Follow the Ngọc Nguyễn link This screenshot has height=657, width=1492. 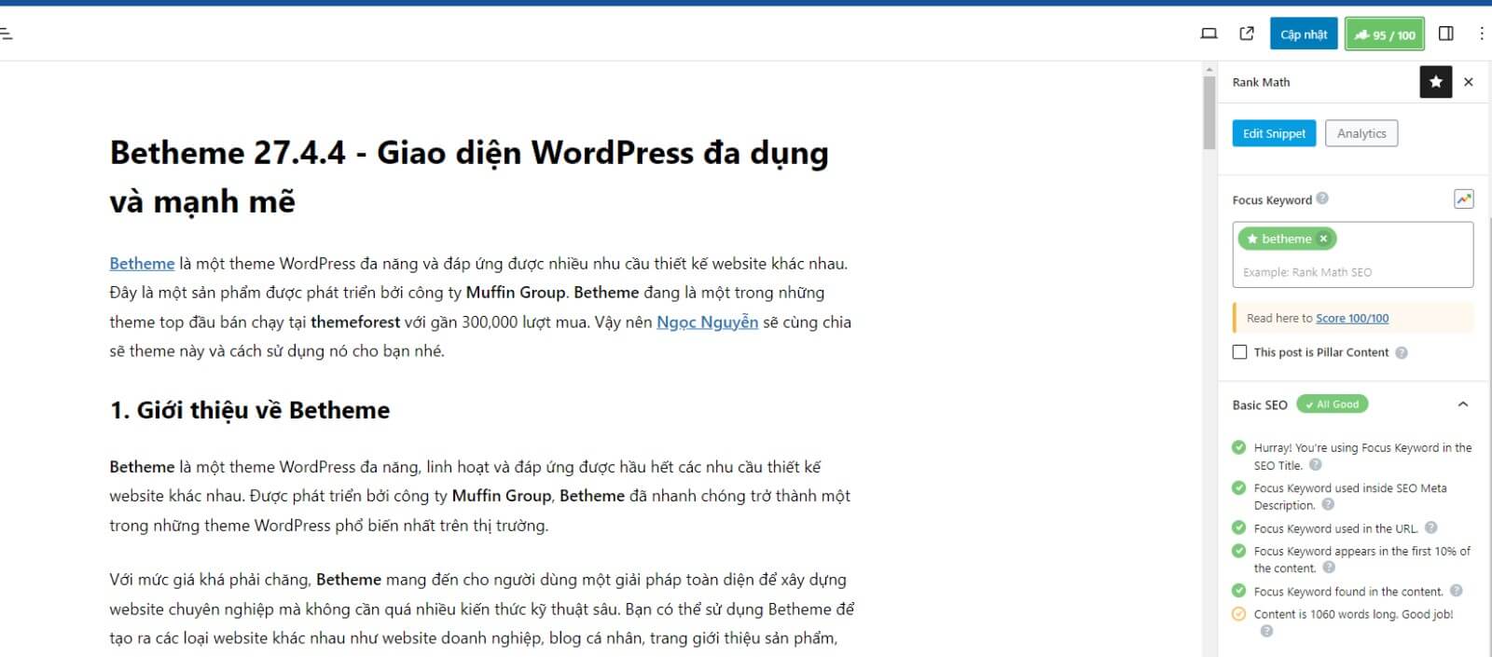point(707,322)
